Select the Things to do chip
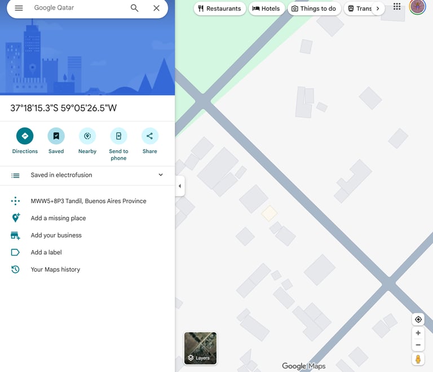This screenshot has height=372, width=433. point(314,8)
